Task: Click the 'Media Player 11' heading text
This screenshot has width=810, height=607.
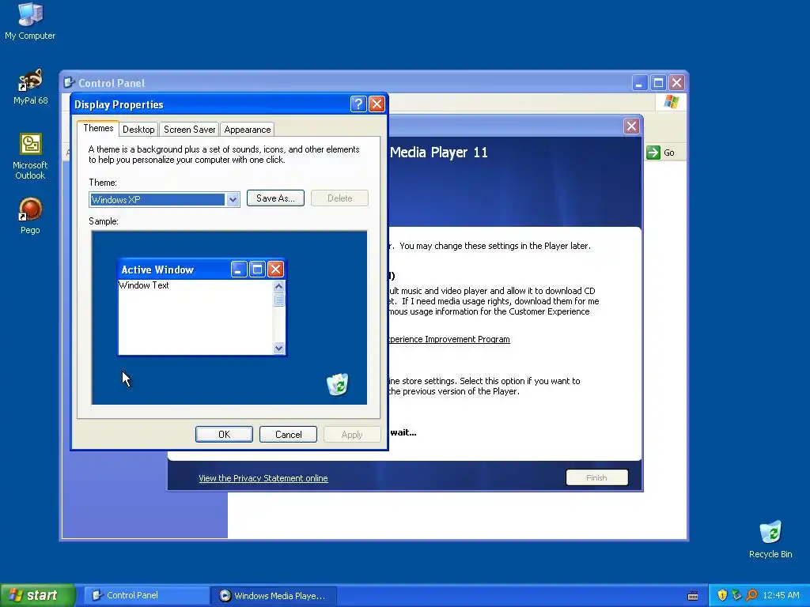Action: pos(438,153)
